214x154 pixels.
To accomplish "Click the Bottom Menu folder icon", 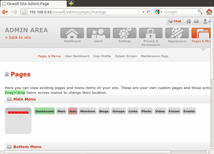I will click(x=9, y=147).
